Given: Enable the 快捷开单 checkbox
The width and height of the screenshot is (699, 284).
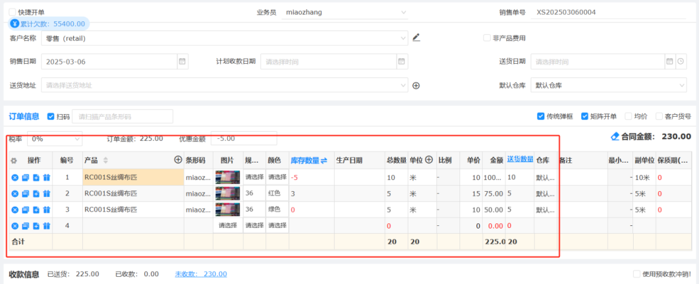Looking at the screenshot, I should pyautogui.click(x=12, y=12).
